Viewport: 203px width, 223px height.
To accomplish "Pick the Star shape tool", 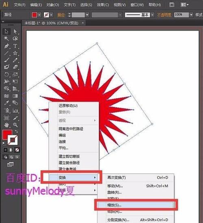I will [15, 53].
